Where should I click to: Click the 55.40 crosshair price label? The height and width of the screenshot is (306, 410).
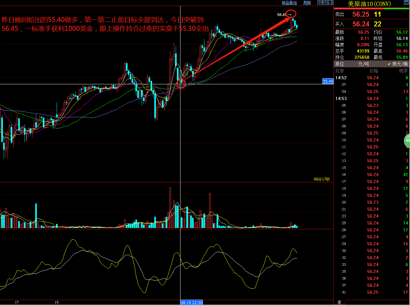point(328,81)
